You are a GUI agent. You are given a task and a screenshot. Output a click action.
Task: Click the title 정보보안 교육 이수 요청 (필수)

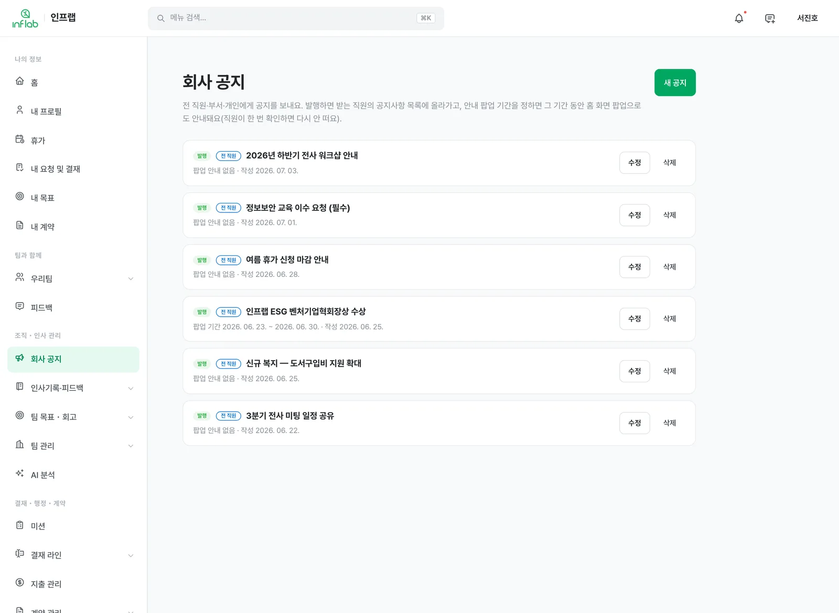coord(298,208)
